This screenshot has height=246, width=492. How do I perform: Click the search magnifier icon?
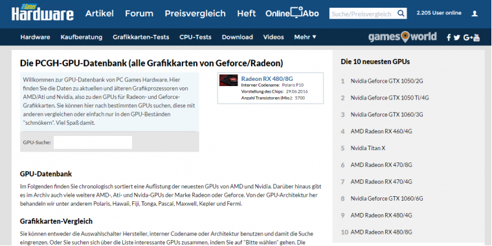click(401, 14)
